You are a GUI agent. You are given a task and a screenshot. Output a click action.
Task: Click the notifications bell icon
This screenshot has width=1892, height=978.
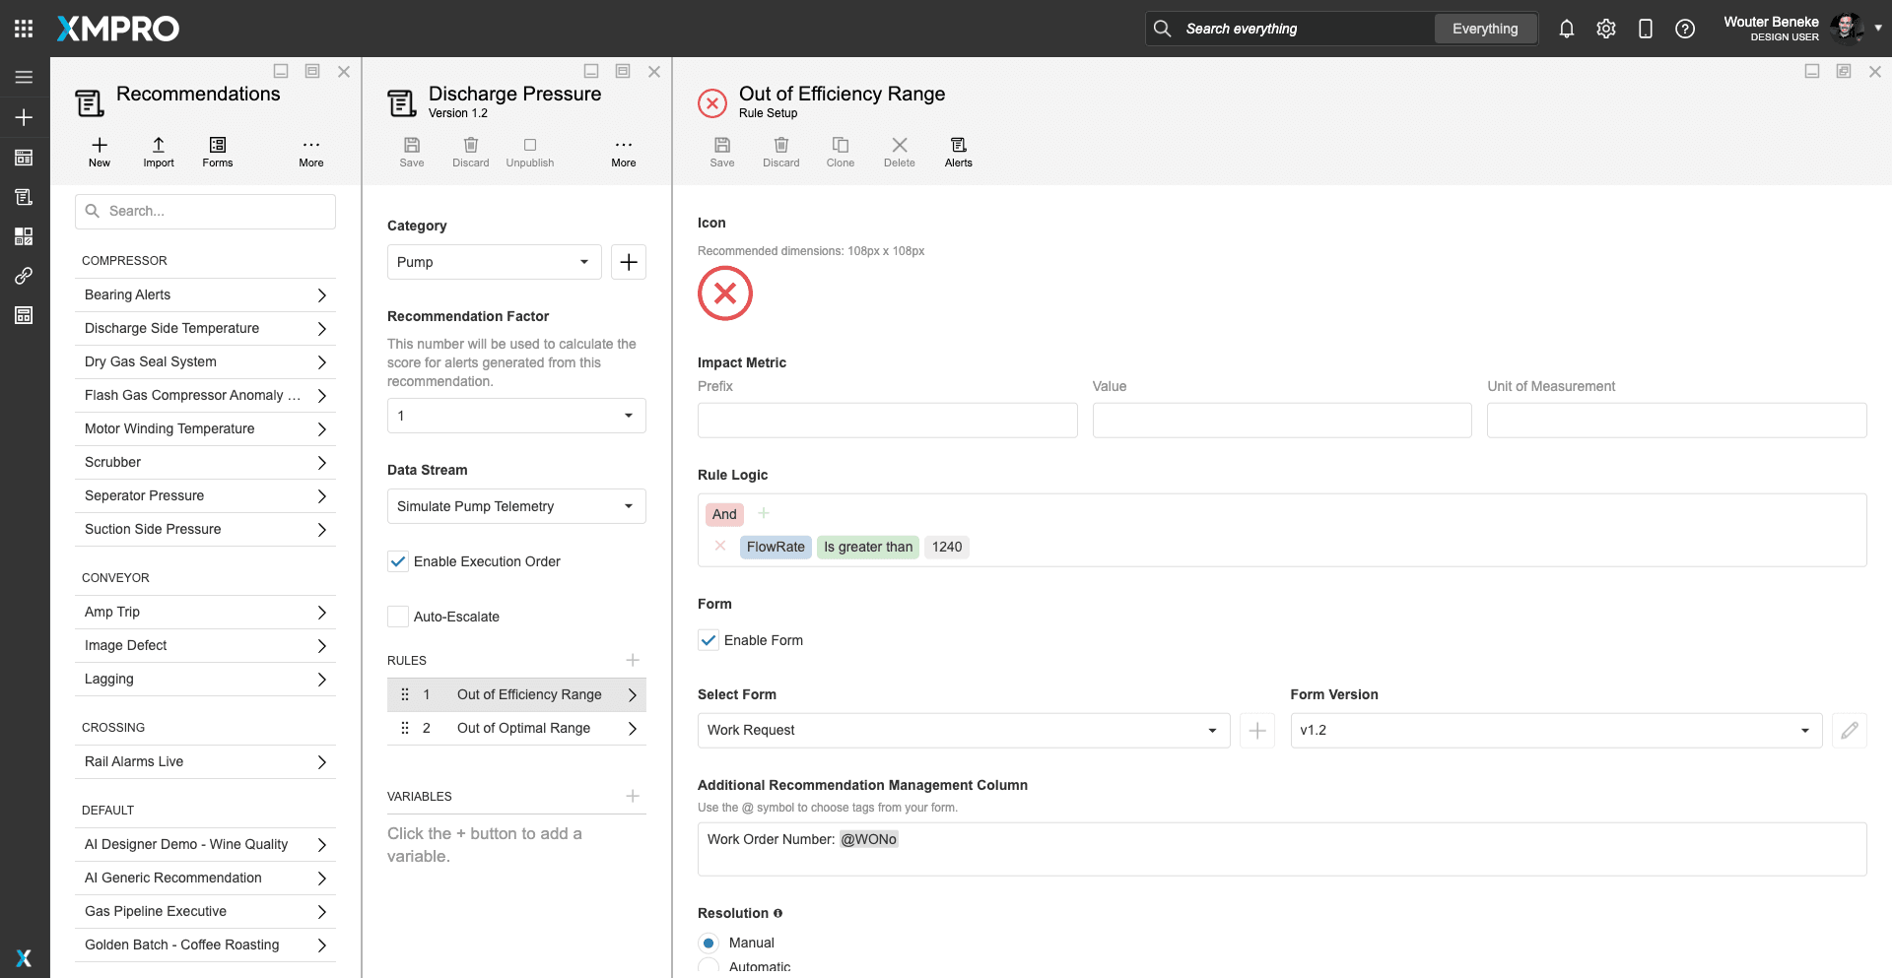click(1566, 29)
